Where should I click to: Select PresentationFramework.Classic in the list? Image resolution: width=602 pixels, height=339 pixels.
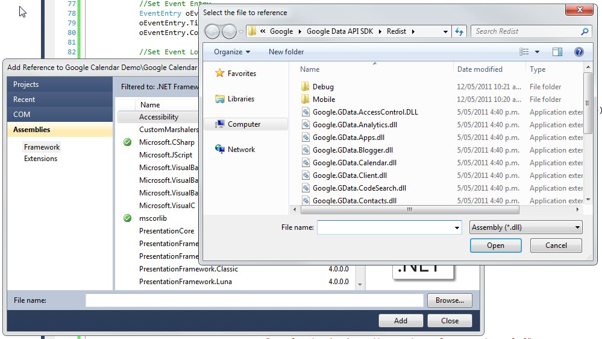189,269
